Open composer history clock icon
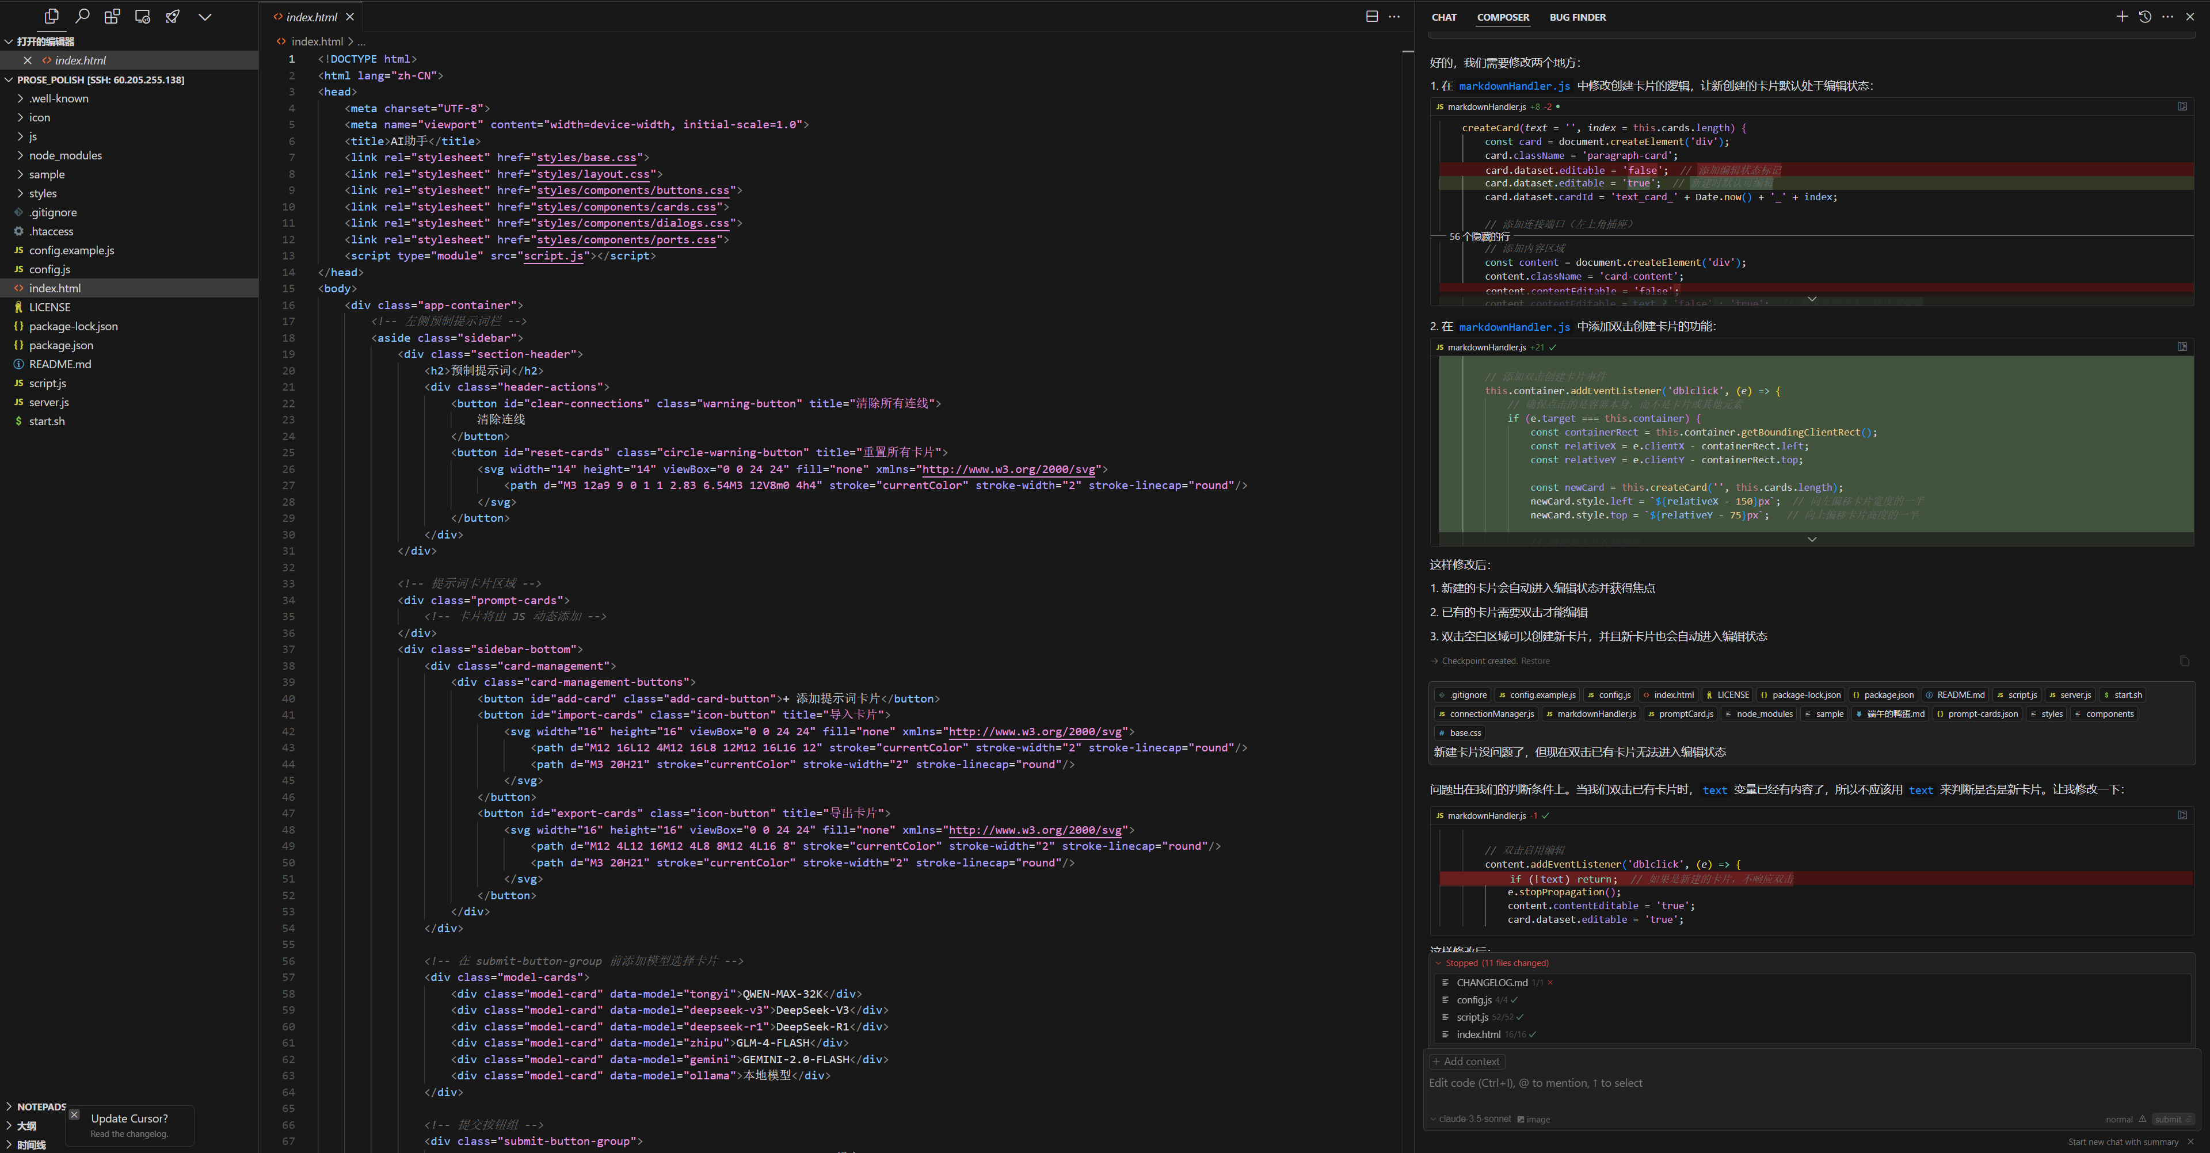The width and height of the screenshot is (2210, 1153). coord(2145,16)
